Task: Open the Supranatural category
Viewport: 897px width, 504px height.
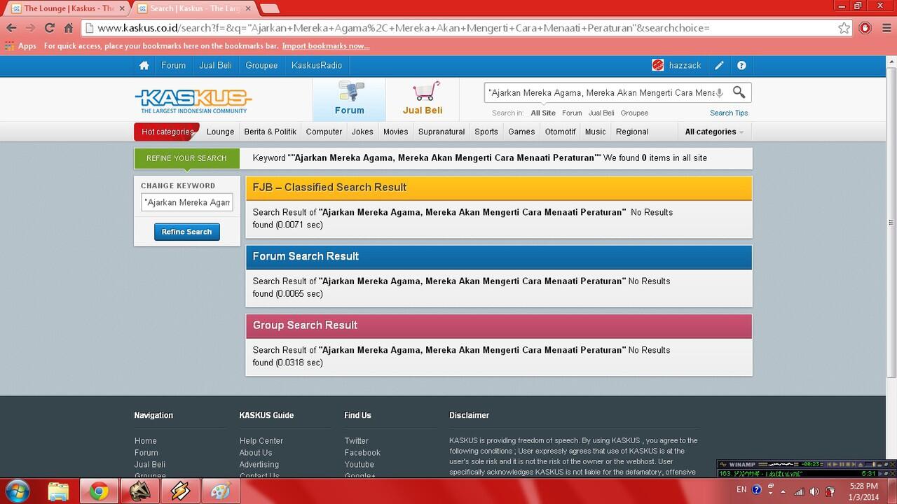Action: pos(441,132)
